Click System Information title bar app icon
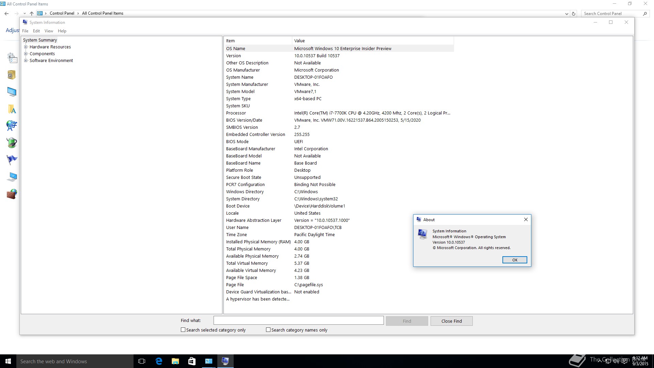The width and height of the screenshot is (654, 368). coord(25,22)
